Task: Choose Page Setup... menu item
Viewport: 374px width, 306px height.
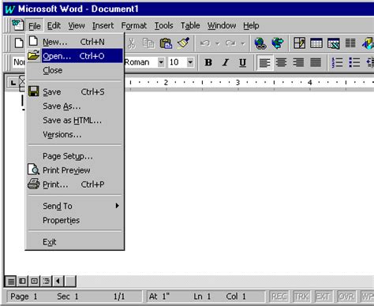Action: (74, 156)
